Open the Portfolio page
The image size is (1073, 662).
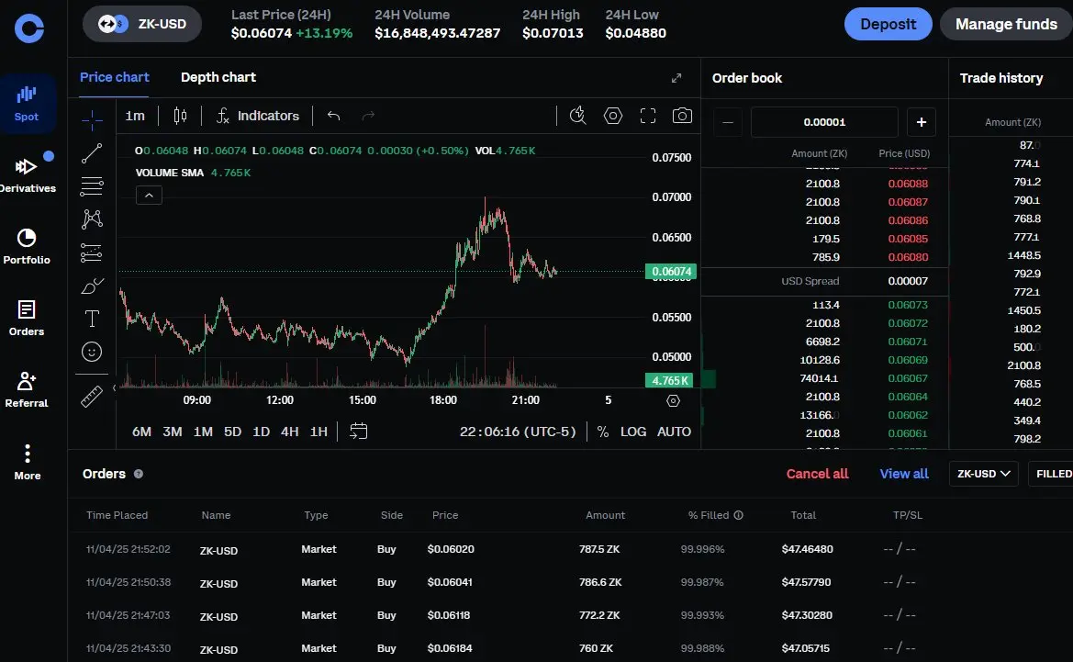(x=27, y=246)
